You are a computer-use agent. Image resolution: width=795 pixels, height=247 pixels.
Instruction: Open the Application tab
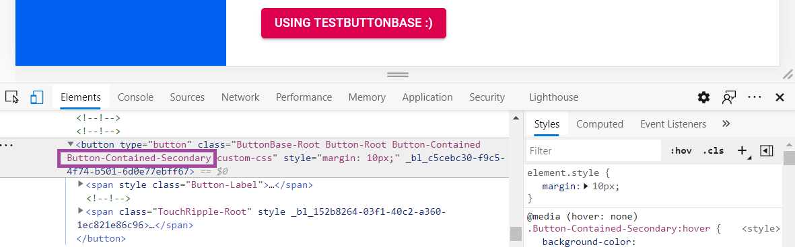(427, 97)
